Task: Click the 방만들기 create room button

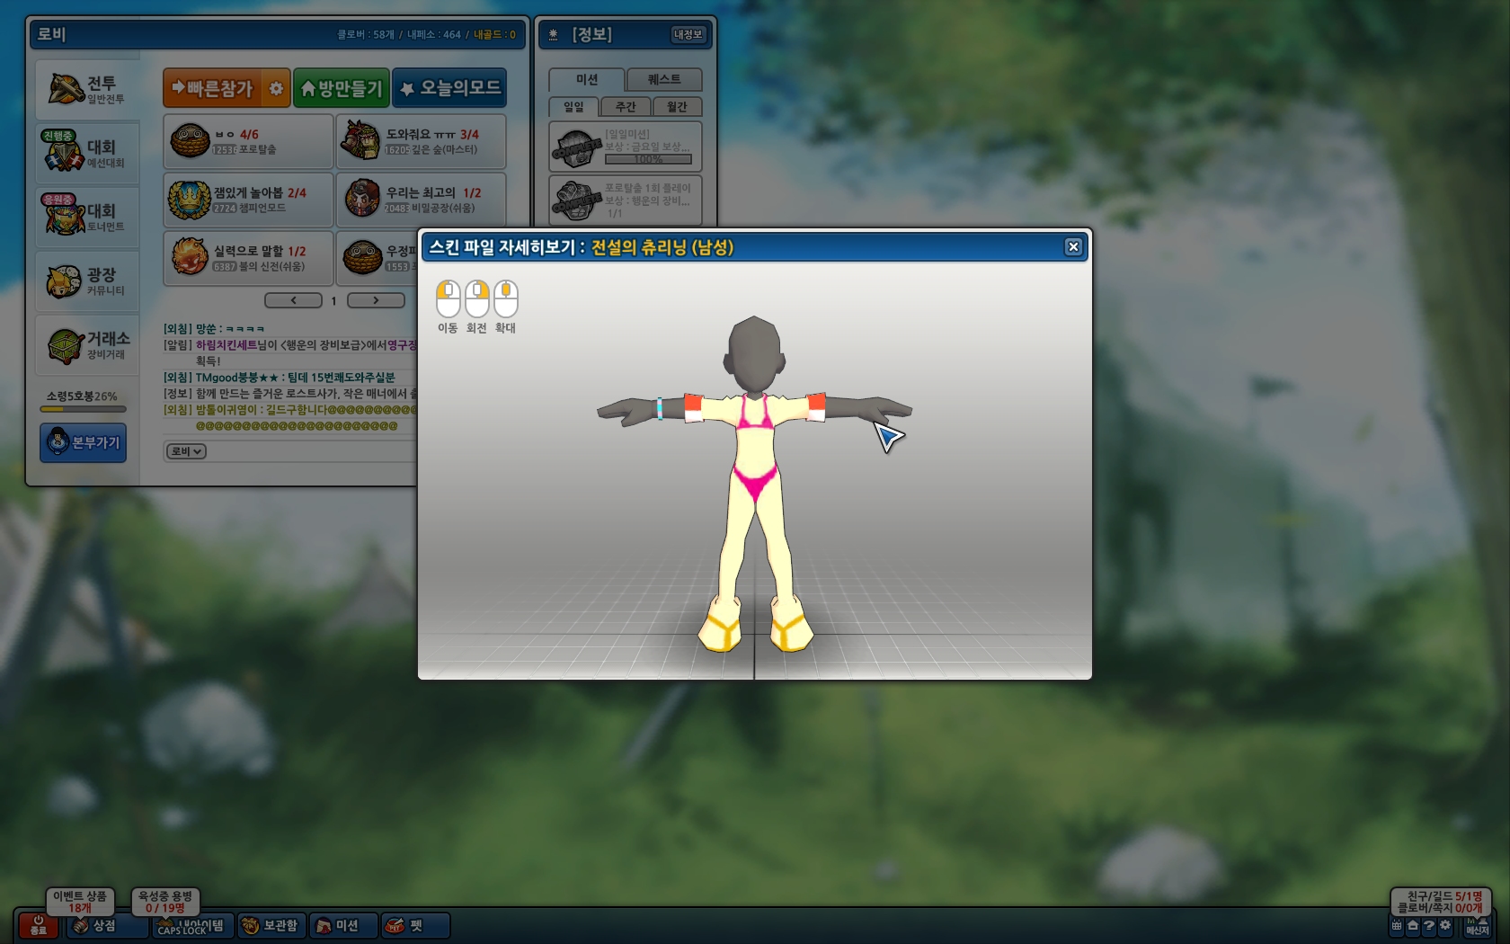Action: (x=342, y=88)
